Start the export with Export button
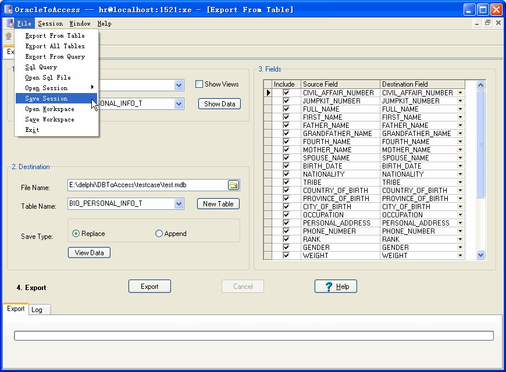This screenshot has height=372, width=506. point(149,287)
